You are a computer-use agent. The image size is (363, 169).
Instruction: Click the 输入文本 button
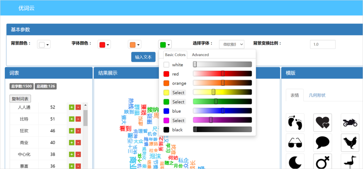click(143, 57)
